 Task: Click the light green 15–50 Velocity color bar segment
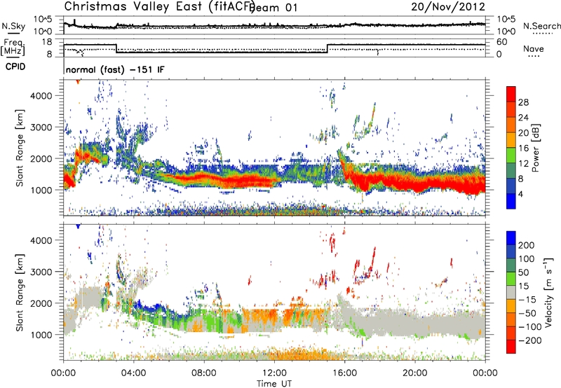511,279
